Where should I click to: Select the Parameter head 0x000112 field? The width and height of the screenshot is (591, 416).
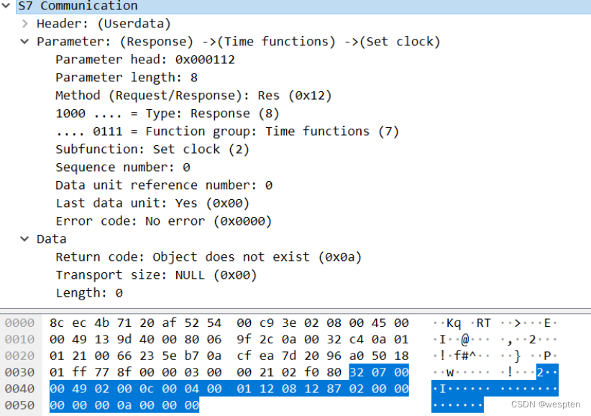coord(145,60)
